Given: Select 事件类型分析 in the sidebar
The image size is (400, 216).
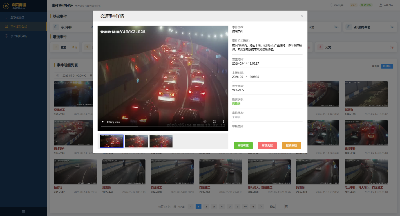Looking at the screenshot, I should tap(23, 27).
